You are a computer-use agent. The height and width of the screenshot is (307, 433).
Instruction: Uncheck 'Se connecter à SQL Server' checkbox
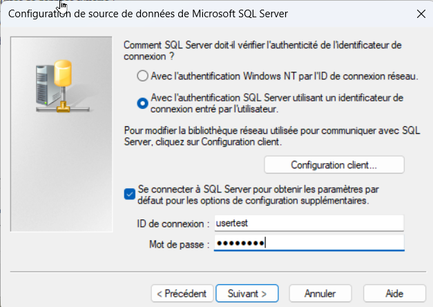(x=130, y=194)
